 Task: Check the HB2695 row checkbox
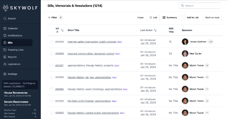coord(52,89)
